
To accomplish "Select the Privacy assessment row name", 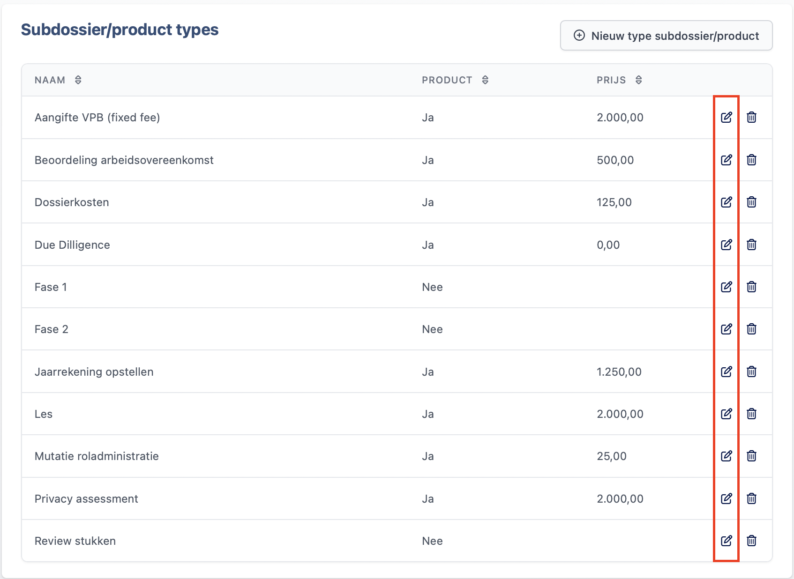I will (x=86, y=499).
